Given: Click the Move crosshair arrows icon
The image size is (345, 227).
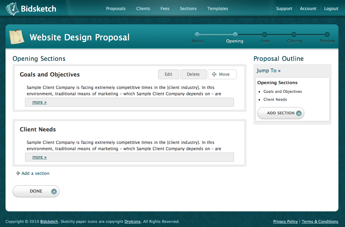Looking at the screenshot, I should (x=214, y=74).
